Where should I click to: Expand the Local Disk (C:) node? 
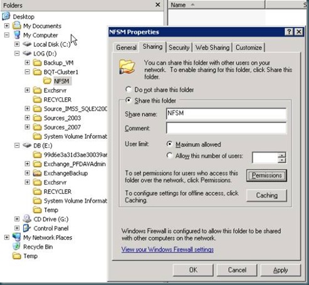17,44
